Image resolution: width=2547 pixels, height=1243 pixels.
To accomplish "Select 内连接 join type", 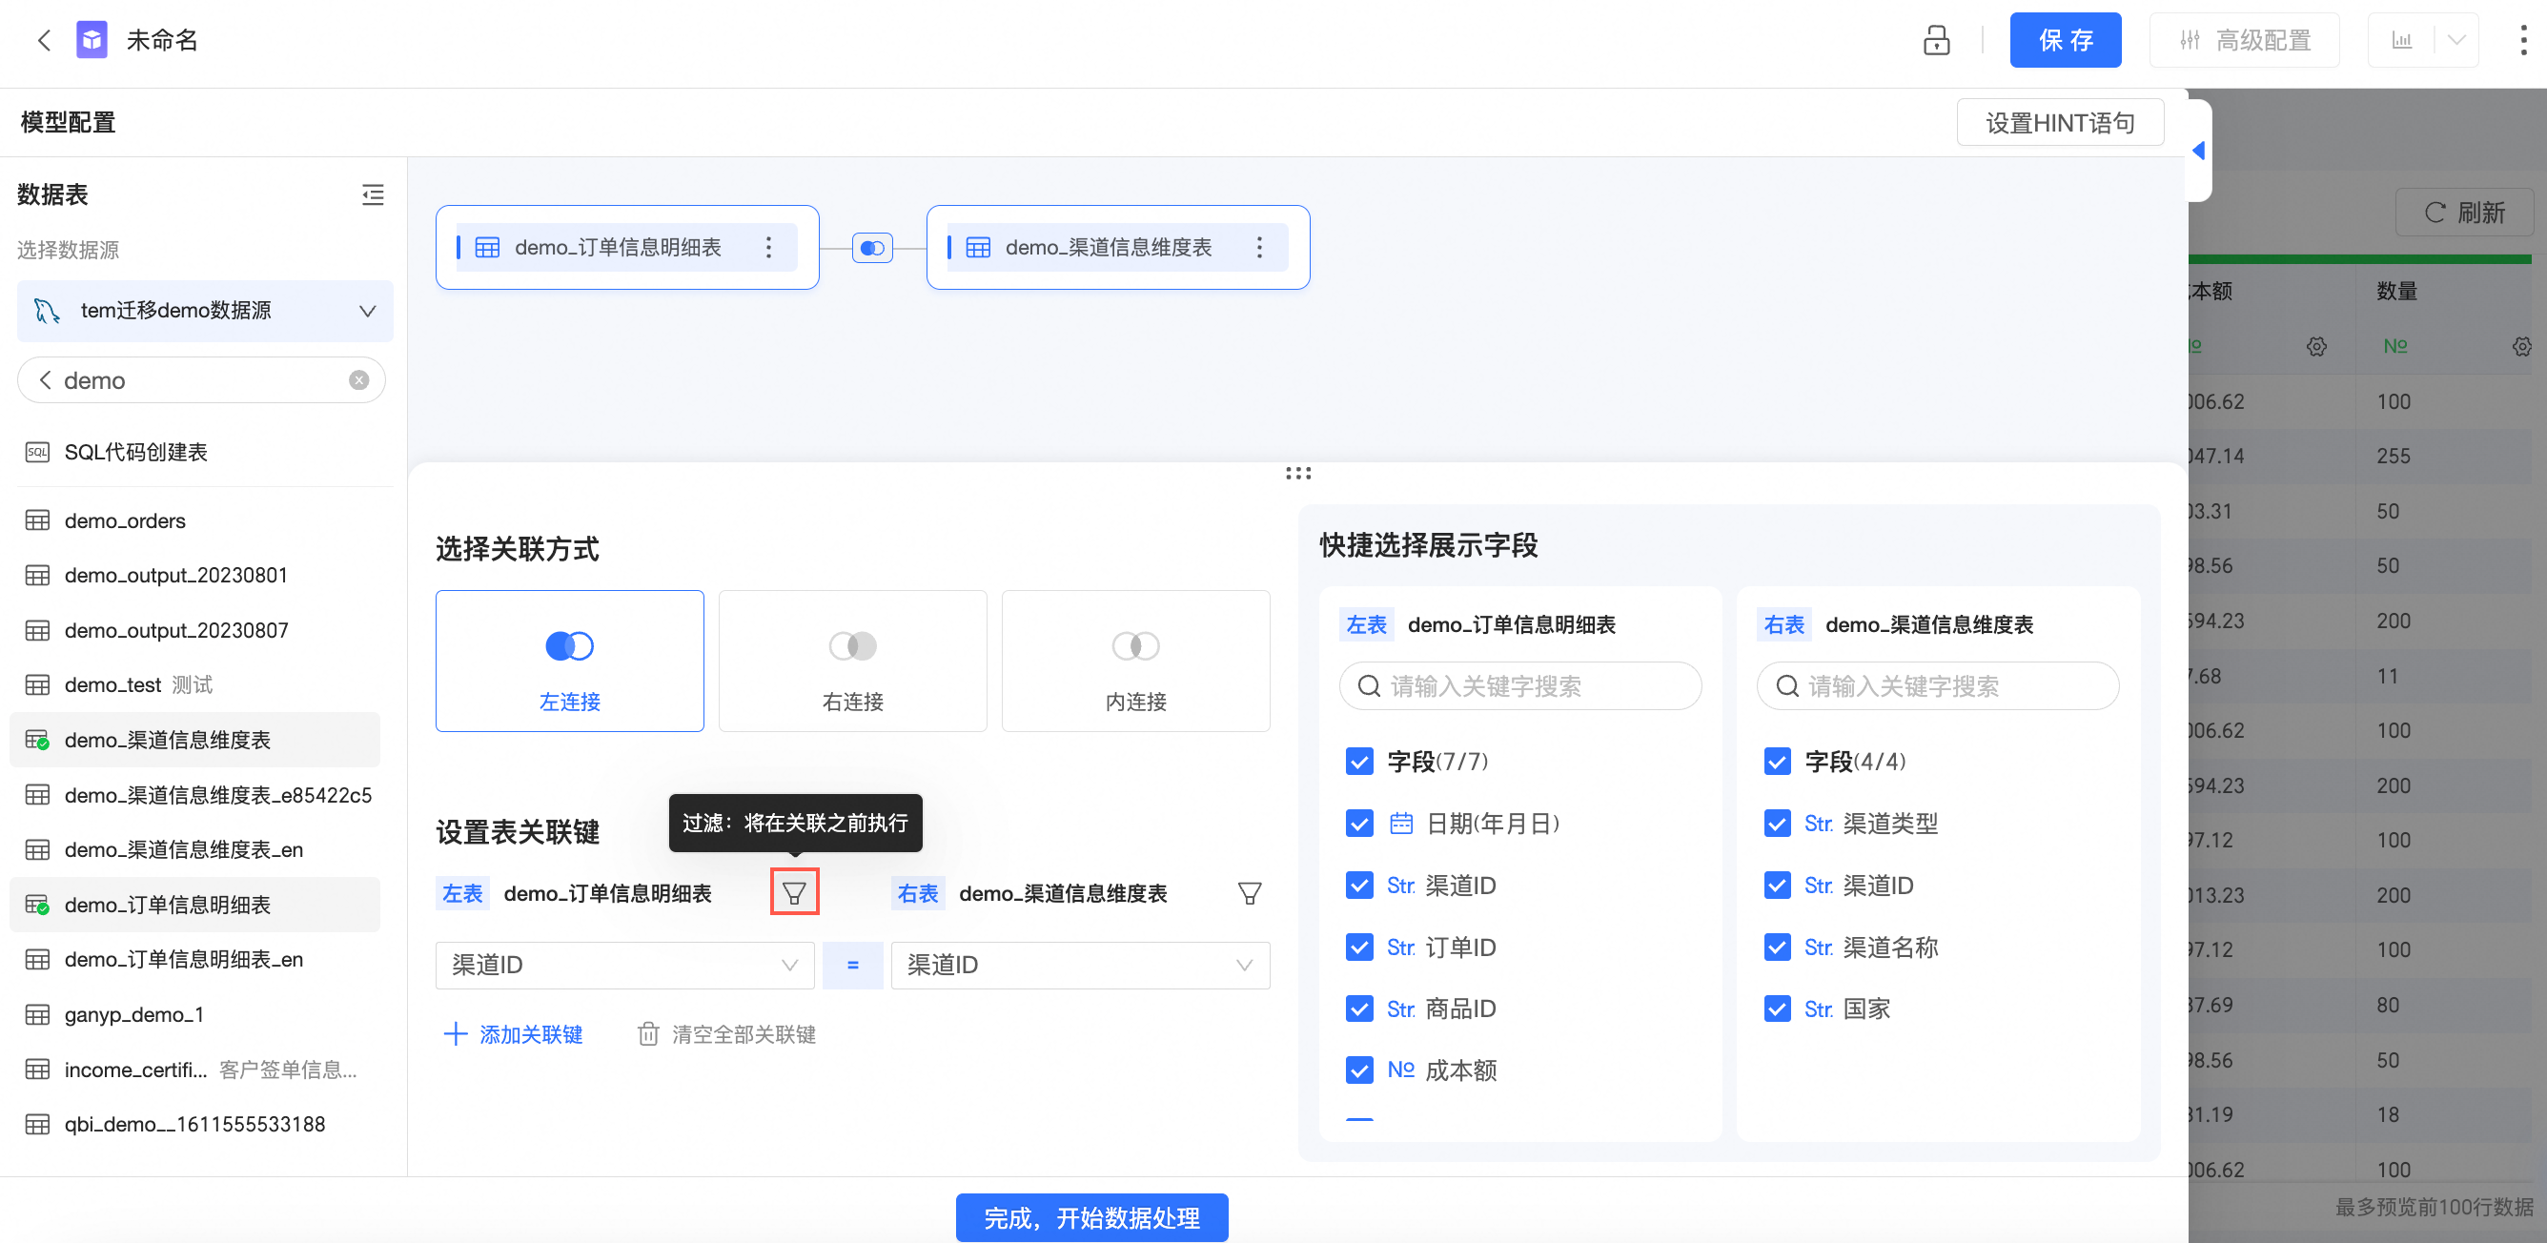I will (1135, 661).
